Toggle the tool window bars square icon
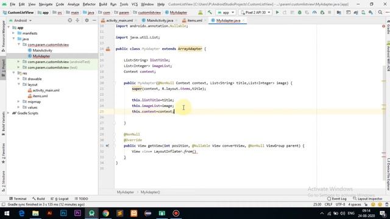The width and height of the screenshot is (390, 219). 3,204
